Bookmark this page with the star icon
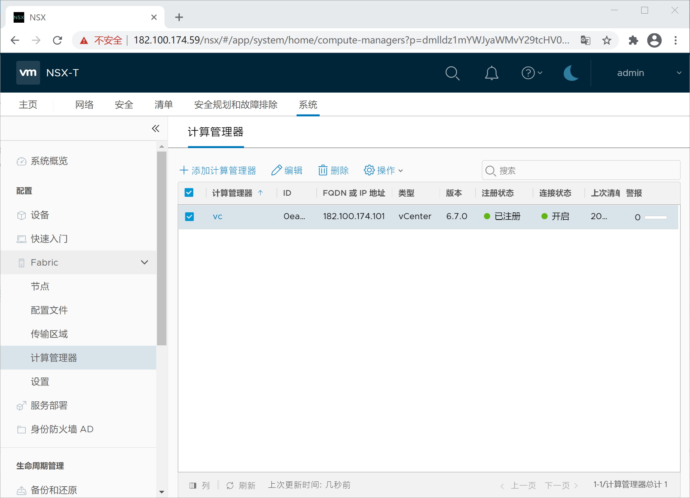The height and width of the screenshot is (498, 690). tap(607, 40)
